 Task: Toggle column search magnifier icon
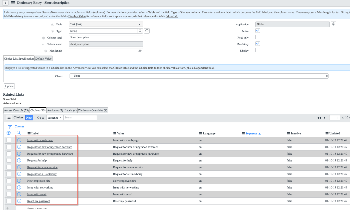[x=19, y=133]
